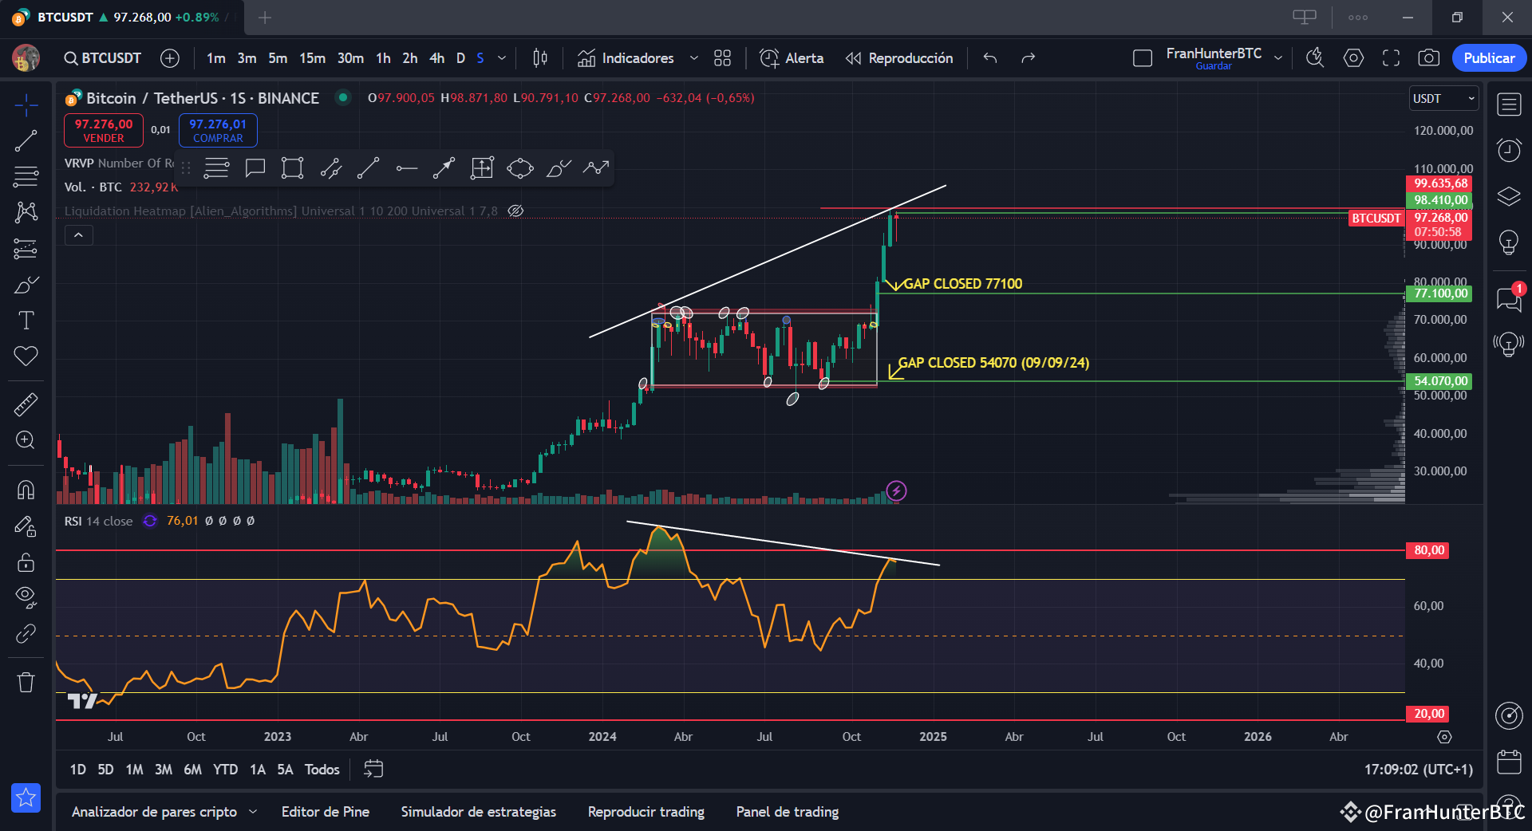
Task: Take a chart snapshot with camera icon
Action: point(1428,58)
